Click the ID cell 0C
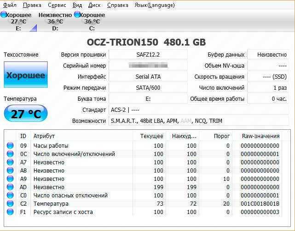This screenshot has height=231, width=295. pyautogui.click(x=23, y=154)
